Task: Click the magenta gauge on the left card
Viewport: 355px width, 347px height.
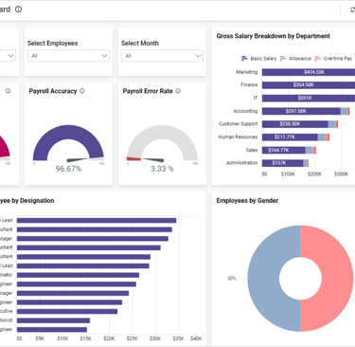Action: point(4,147)
